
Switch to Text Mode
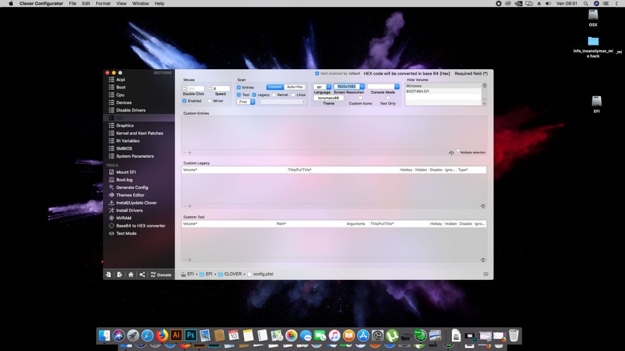(126, 233)
